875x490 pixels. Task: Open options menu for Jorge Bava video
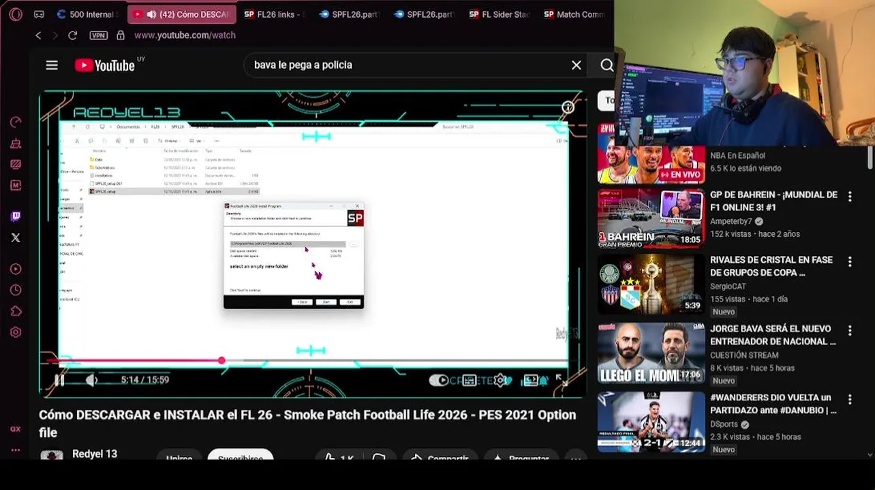[x=850, y=331]
